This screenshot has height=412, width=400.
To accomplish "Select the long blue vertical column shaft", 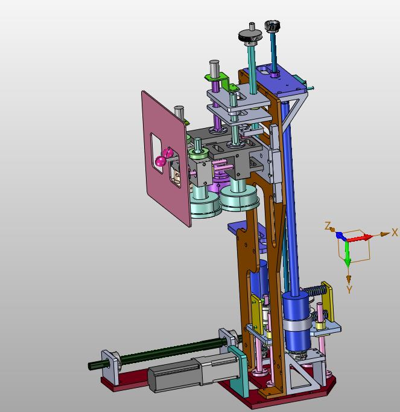I will click(x=291, y=197).
